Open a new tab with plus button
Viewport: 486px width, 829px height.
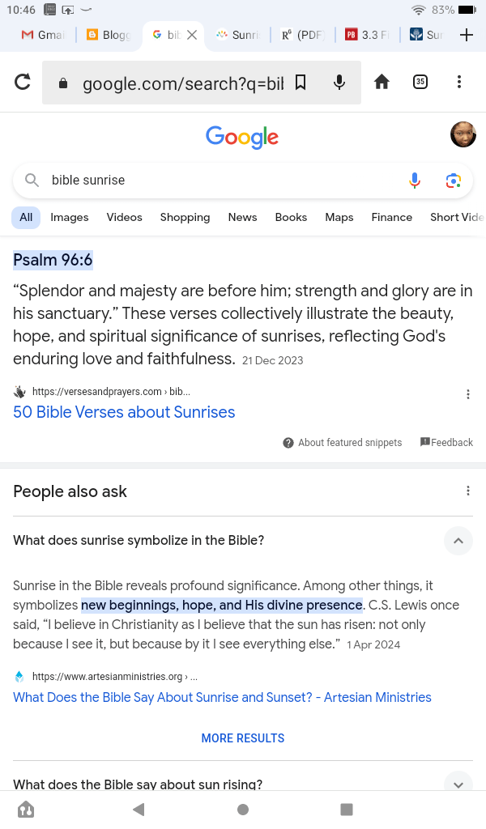point(467,35)
